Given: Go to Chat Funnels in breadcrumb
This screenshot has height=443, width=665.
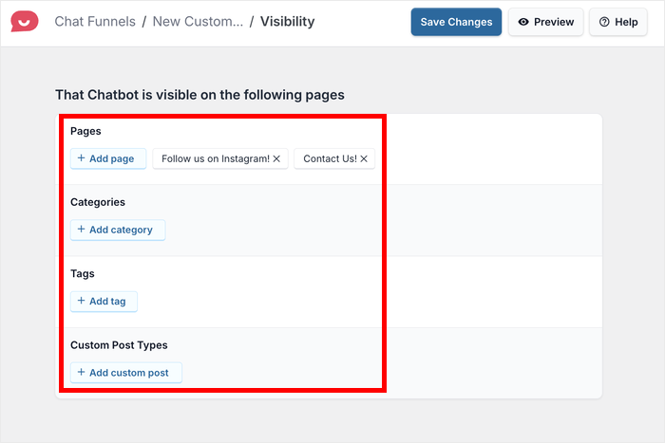Looking at the screenshot, I should coord(95,21).
